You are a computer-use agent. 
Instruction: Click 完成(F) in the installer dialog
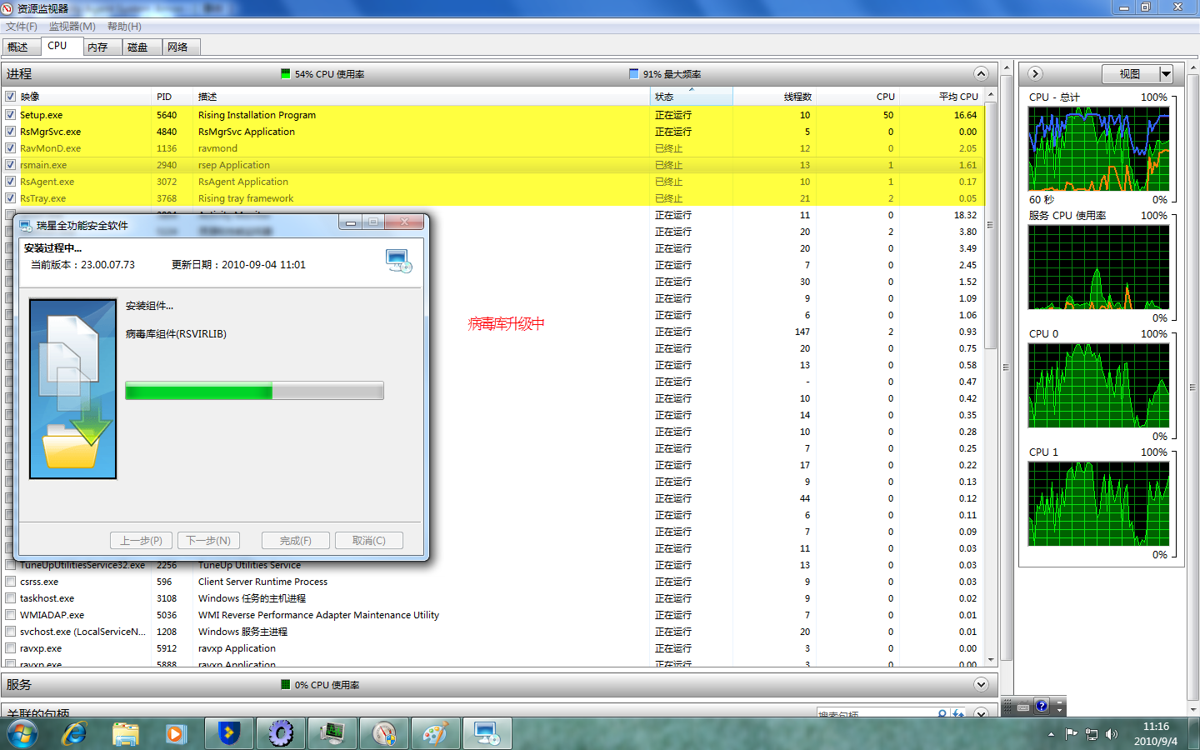(296, 541)
